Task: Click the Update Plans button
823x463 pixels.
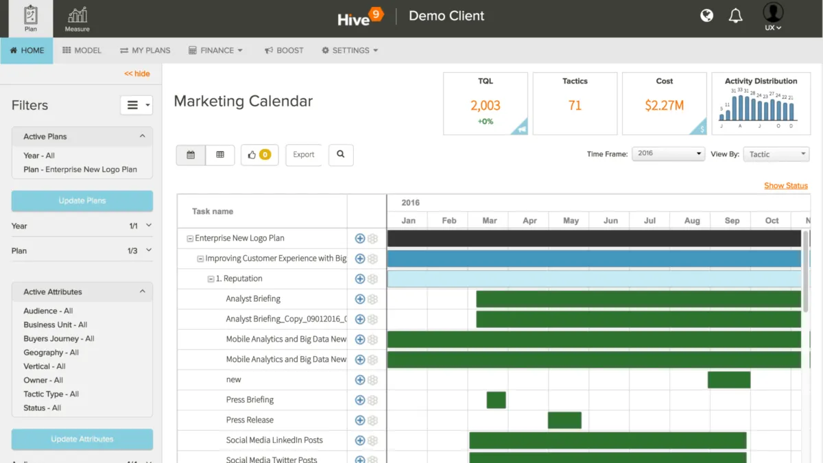Action: 82,201
